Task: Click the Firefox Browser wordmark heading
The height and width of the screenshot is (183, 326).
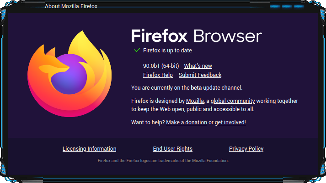Action: point(197,36)
